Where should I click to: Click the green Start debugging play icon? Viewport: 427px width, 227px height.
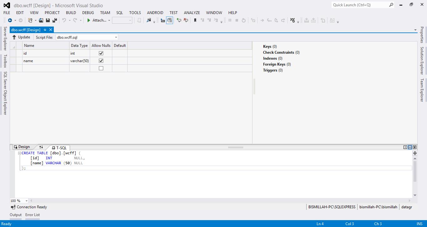89,20
